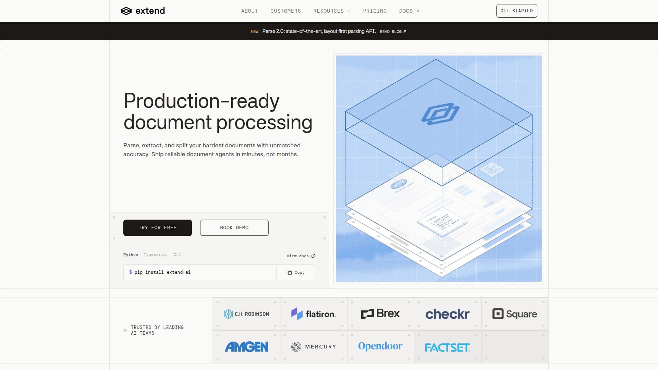The height and width of the screenshot is (370, 658).
Task: Open the ABOUT page
Action: click(249, 11)
